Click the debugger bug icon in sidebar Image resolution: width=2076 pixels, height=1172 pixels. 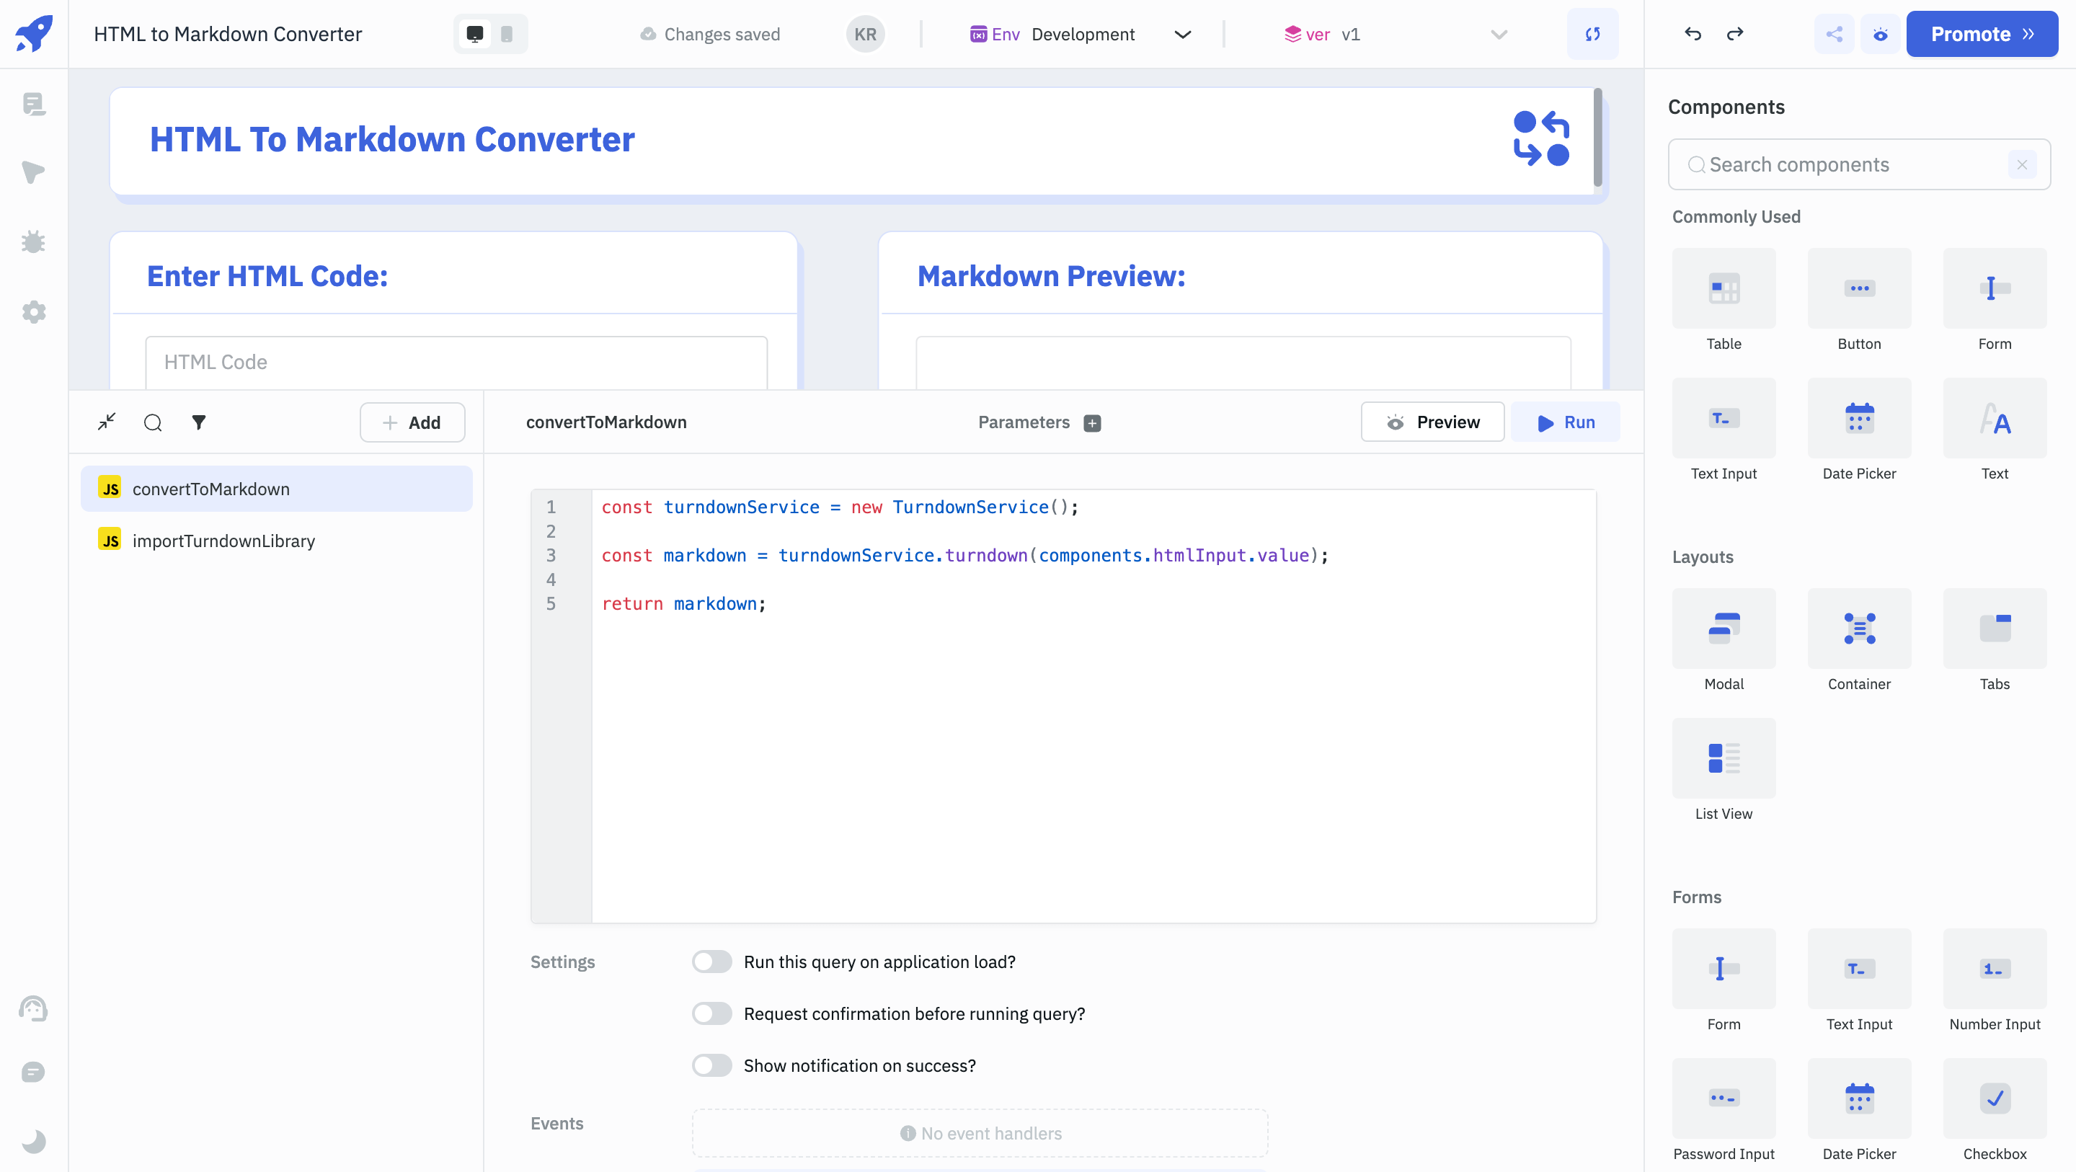click(33, 241)
